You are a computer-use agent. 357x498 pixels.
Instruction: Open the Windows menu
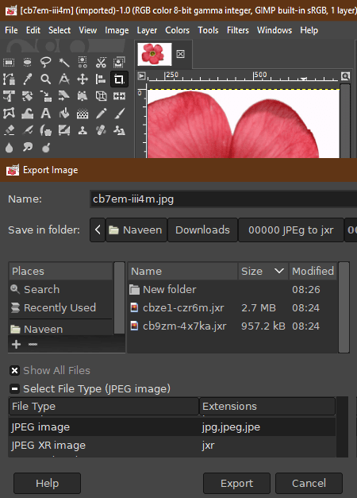coord(274,30)
